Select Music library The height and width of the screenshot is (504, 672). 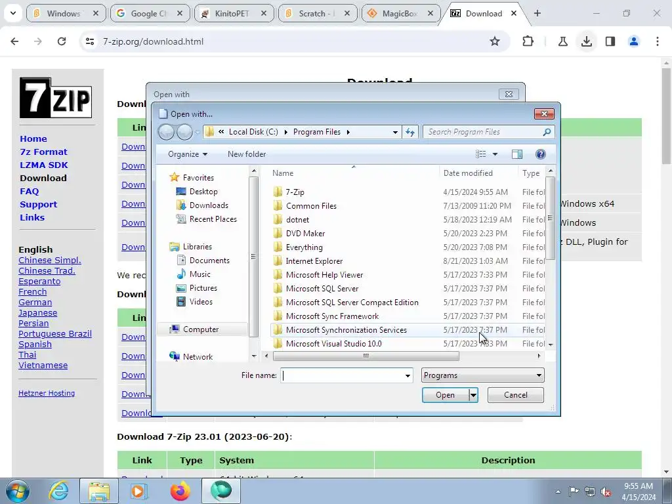[199, 274]
